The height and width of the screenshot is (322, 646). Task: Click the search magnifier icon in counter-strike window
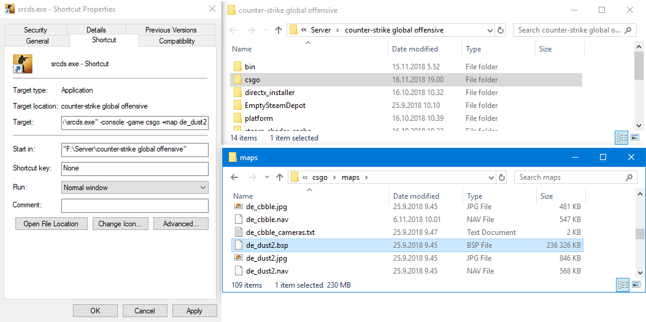(x=628, y=30)
